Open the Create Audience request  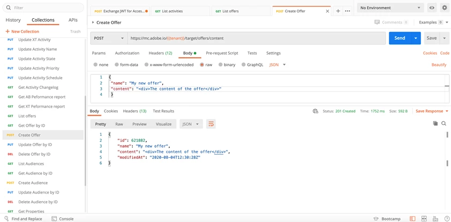pyautogui.click(x=43, y=182)
